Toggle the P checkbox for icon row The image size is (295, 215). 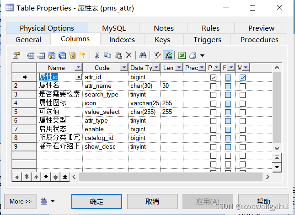pos(213,103)
